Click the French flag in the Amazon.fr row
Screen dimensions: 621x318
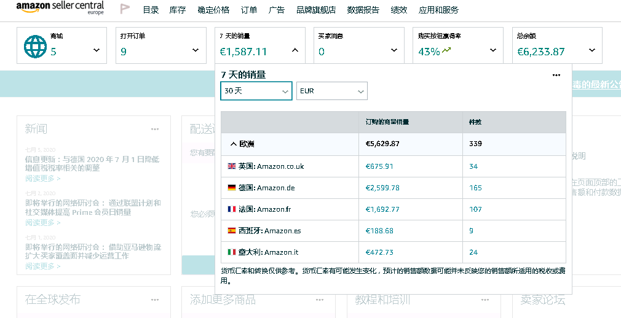232,209
